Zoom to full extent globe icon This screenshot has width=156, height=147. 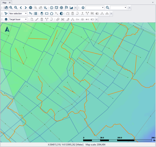tap(31, 8)
